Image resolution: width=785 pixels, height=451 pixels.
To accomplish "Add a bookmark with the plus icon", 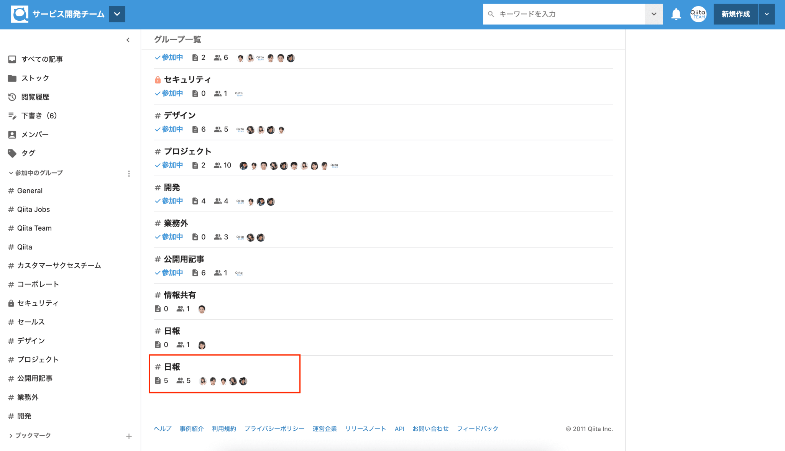I will (129, 436).
